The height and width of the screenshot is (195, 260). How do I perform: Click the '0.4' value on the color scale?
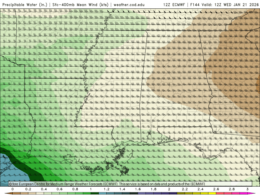click(44, 189)
